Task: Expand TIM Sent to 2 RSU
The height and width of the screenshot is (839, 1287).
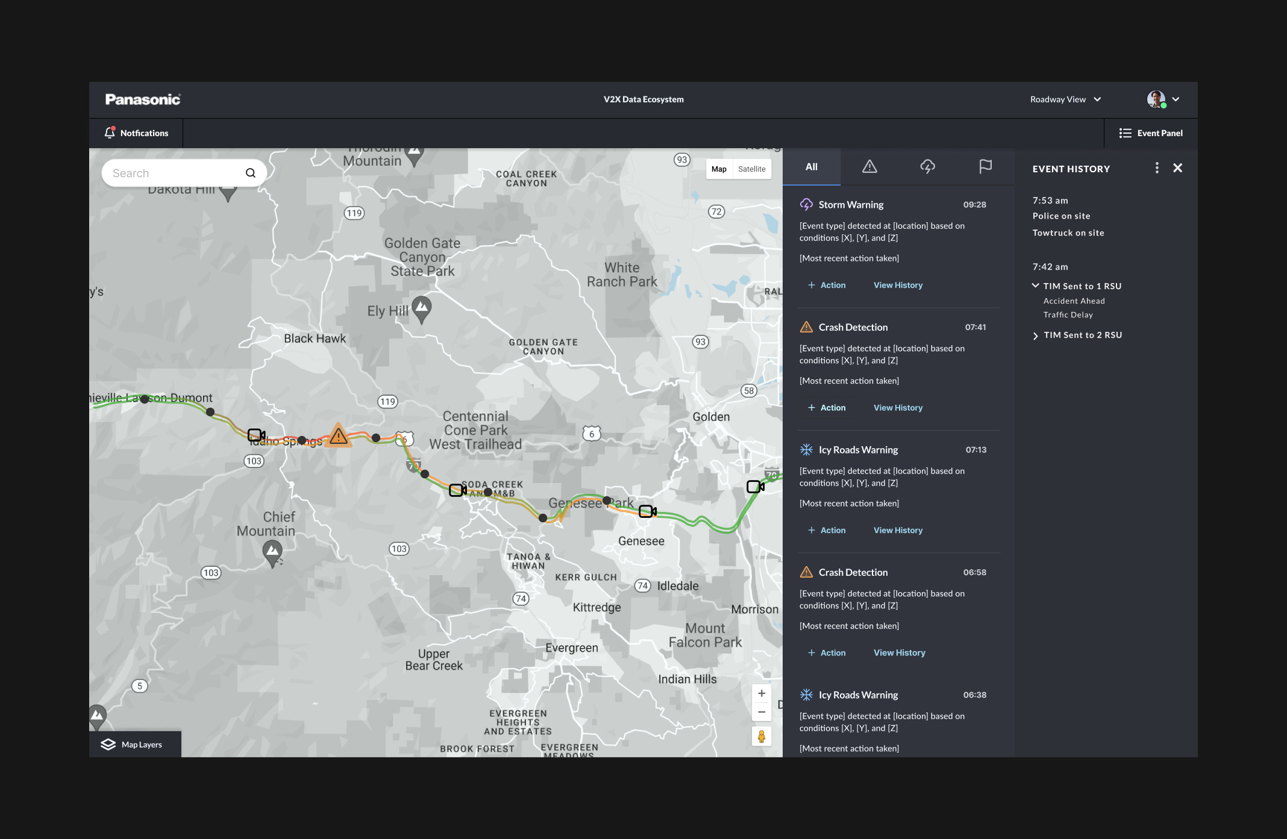Action: tap(1036, 335)
